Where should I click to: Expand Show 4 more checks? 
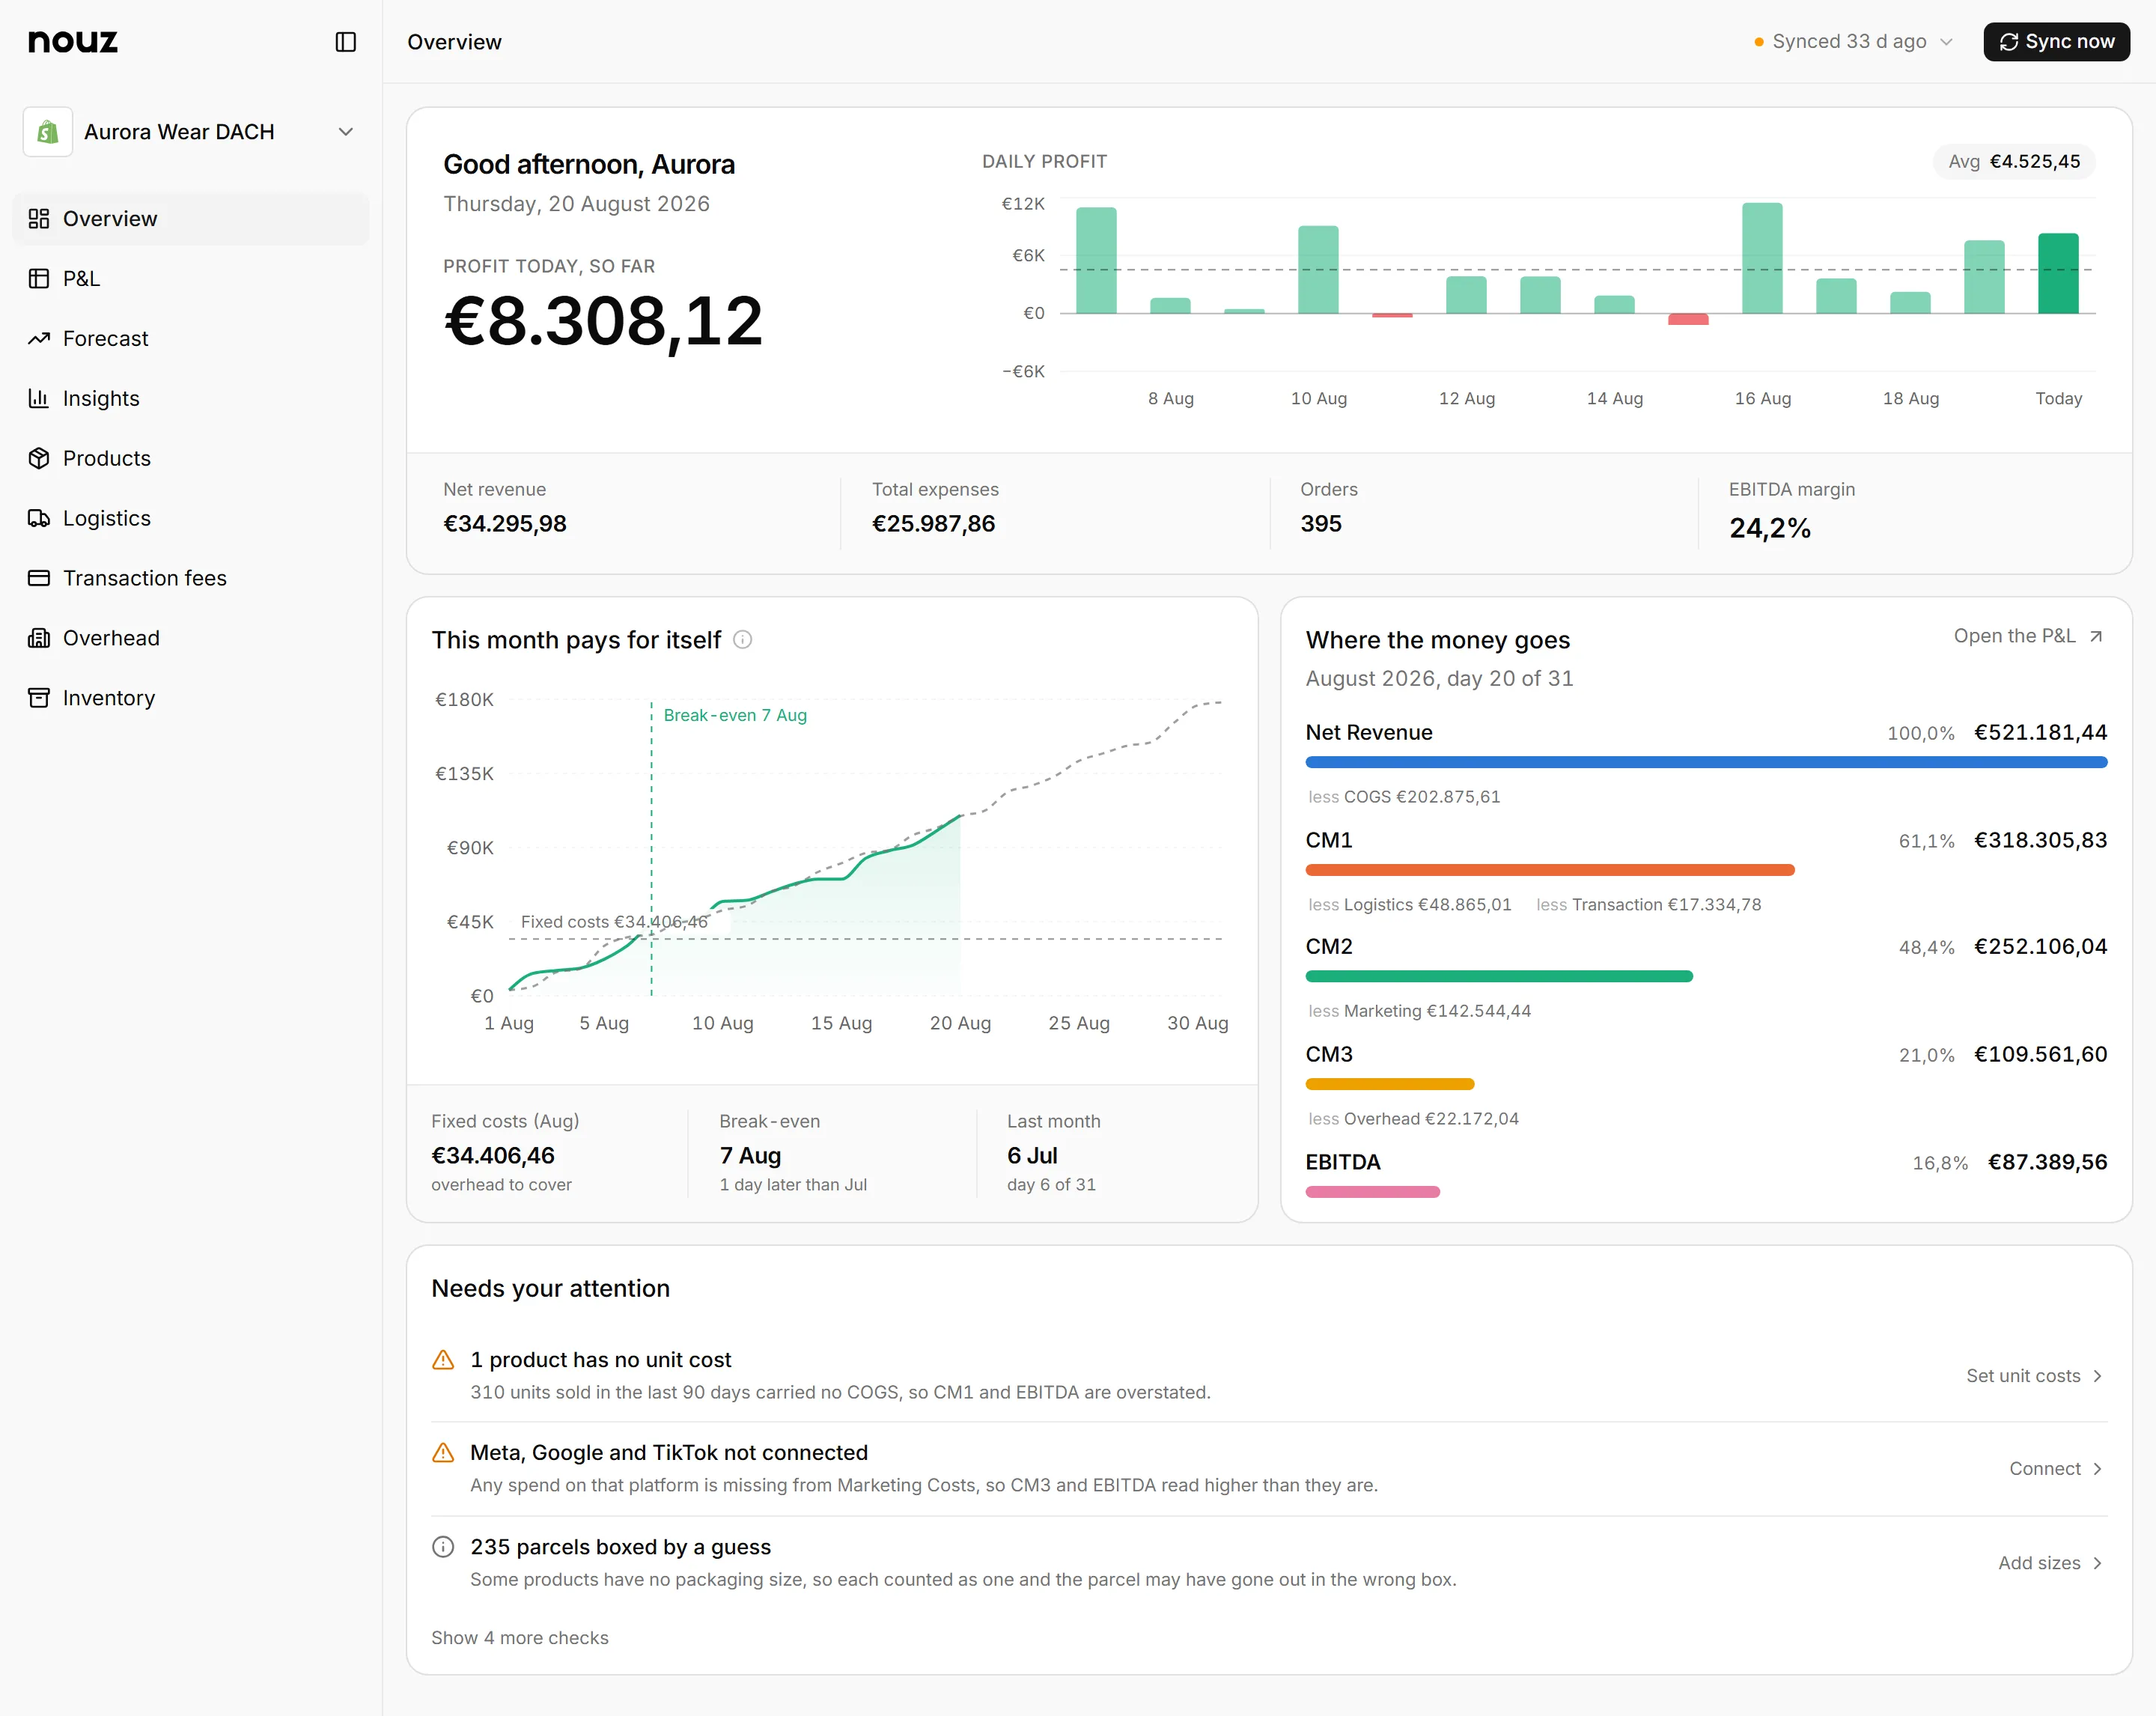point(520,1638)
